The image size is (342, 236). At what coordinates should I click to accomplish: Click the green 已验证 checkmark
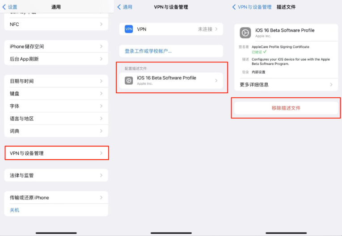[265, 52]
